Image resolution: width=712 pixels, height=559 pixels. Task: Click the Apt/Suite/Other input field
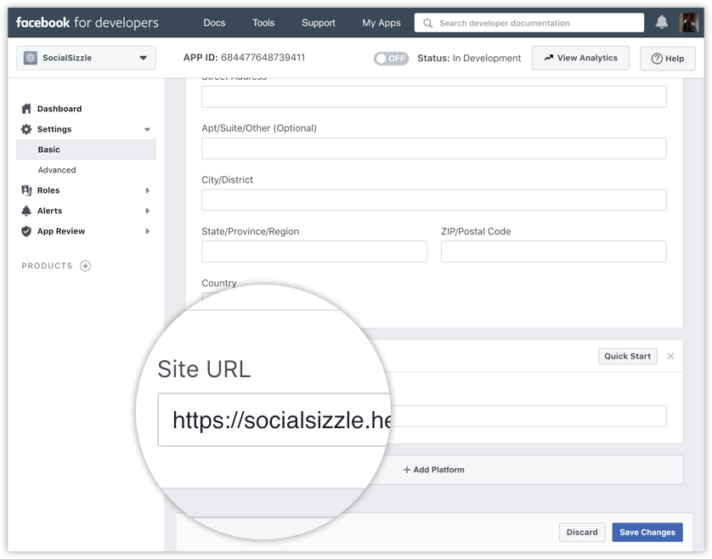(434, 148)
